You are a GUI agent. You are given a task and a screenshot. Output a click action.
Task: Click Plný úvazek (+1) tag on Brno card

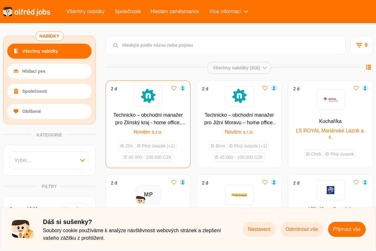(248, 146)
